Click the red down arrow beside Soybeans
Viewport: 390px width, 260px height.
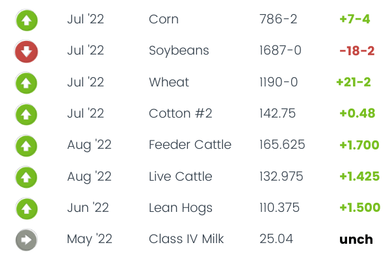click(27, 51)
